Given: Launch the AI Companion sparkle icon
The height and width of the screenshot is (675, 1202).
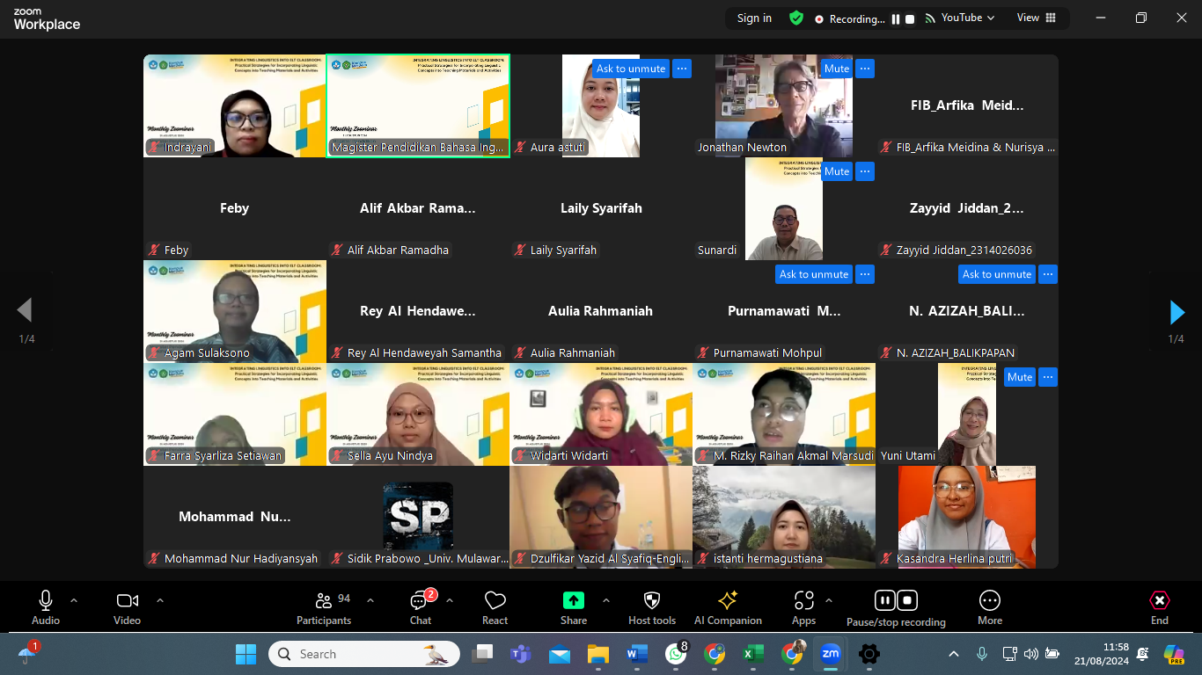Looking at the screenshot, I should coord(728,607).
